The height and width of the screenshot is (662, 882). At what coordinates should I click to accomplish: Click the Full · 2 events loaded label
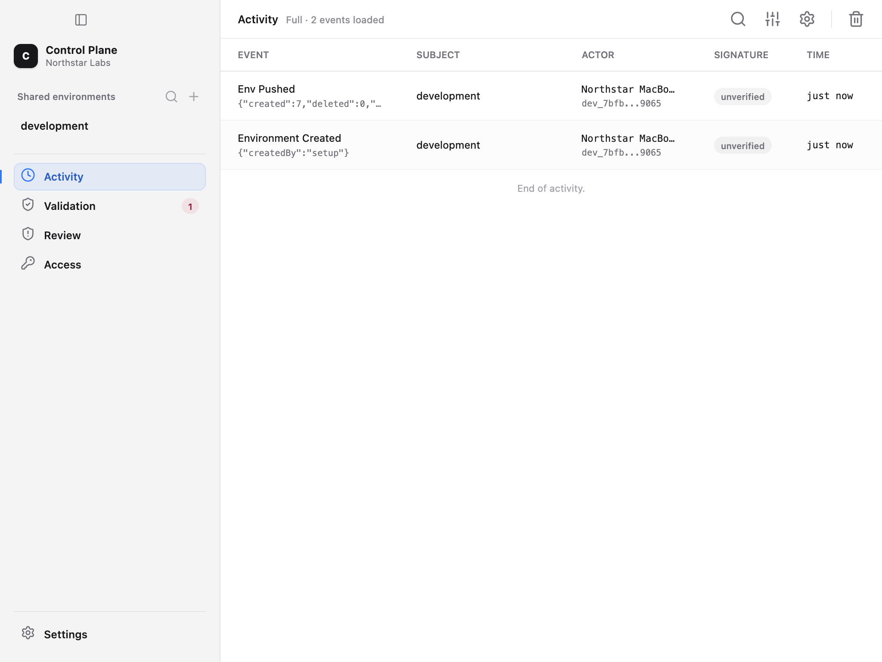tap(335, 20)
